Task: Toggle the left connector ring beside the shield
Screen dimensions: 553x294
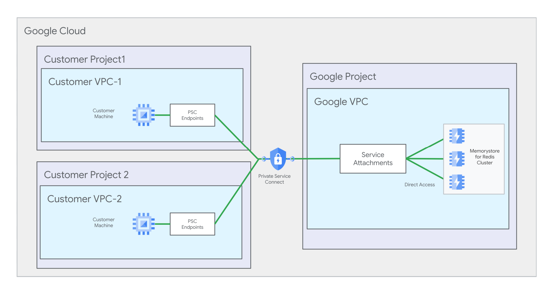Action: pos(263,159)
